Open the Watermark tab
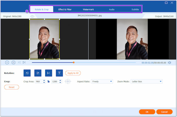Viewport: 177px width, 117px height. click(88, 9)
